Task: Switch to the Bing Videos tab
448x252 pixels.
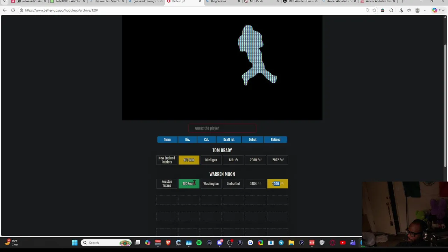Action: tap(223, 1)
